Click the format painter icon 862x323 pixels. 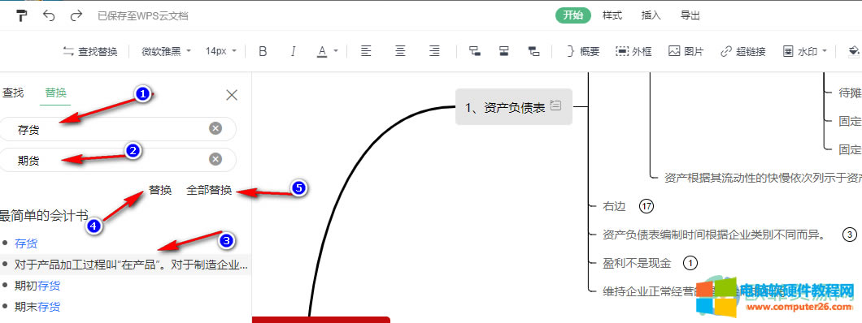(21, 15)
